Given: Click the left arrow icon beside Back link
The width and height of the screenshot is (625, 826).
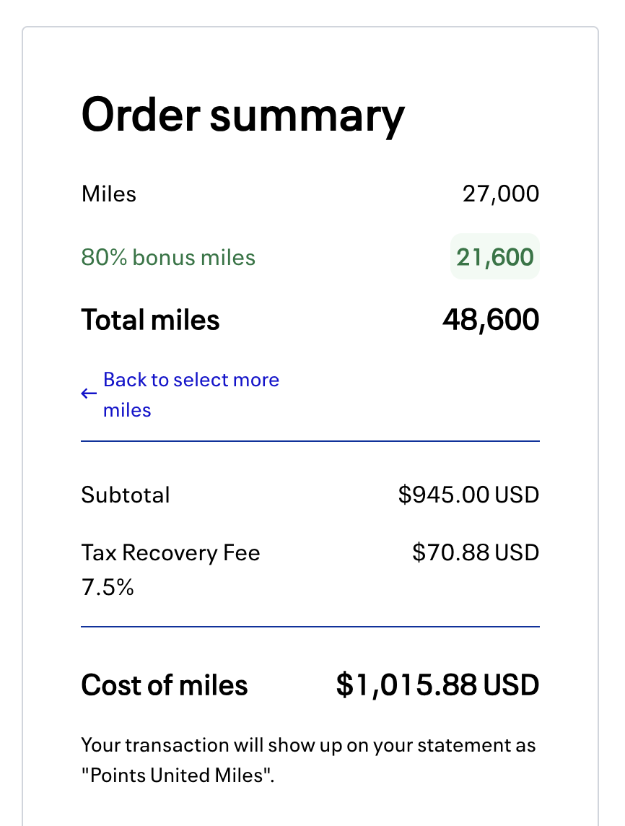Looking at the screenshot, I should [x=89, y=394].
